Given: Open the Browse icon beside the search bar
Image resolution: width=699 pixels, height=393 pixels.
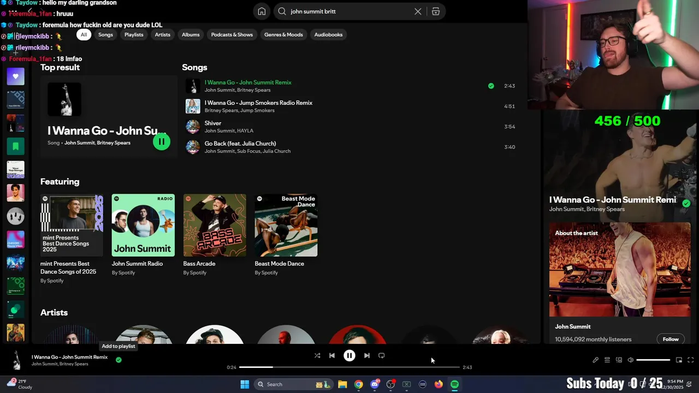Looking at the screenshot, I should pos(436,11).
